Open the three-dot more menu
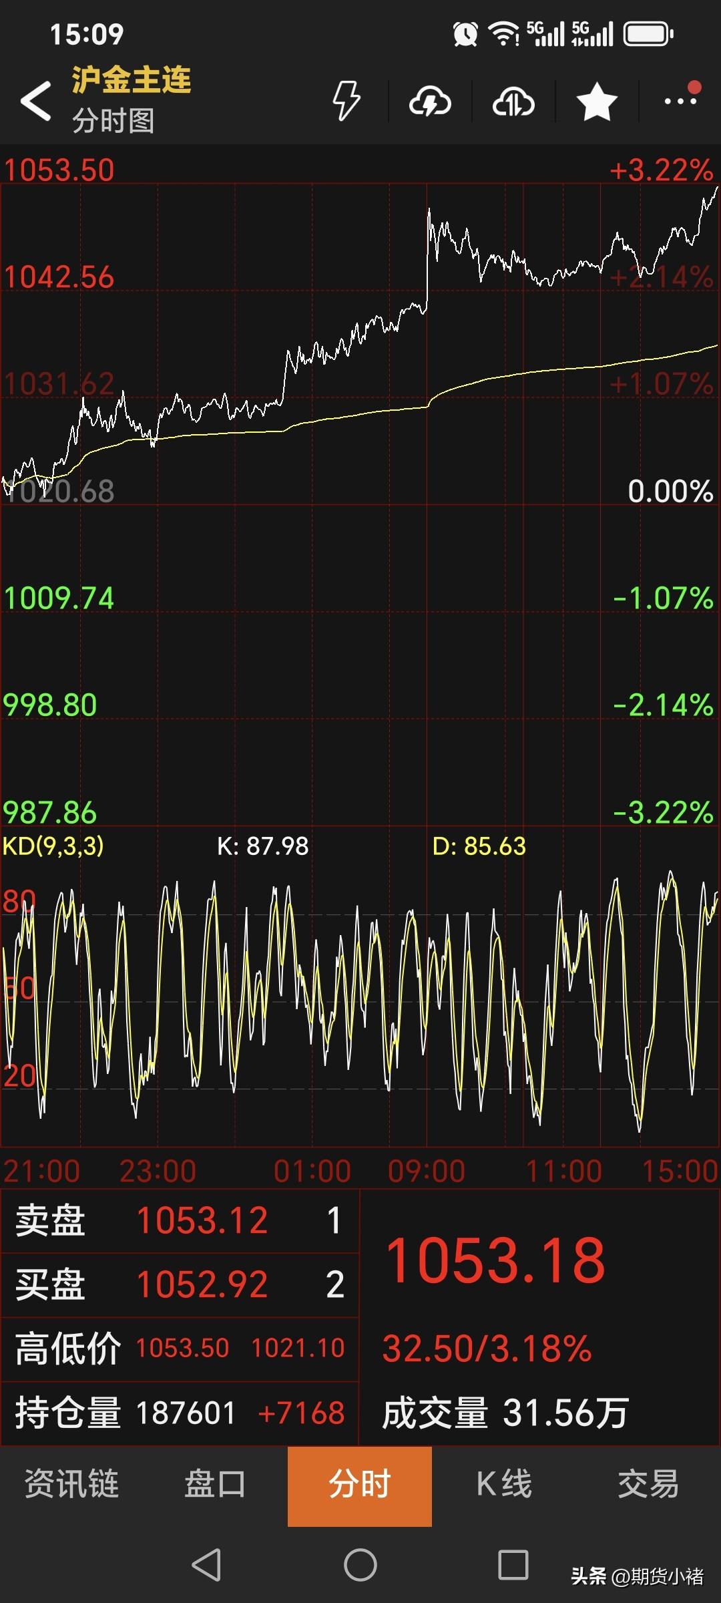The height and width of the screenshot is (1603, 721). pos(680,102)
